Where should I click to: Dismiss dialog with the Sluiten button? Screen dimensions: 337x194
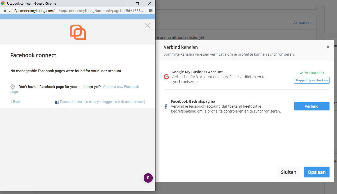click(289, 172)
